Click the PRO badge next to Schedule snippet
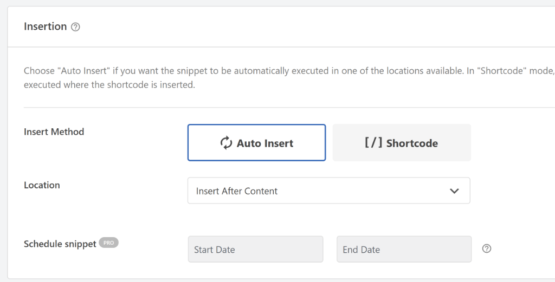 point(108,243)
